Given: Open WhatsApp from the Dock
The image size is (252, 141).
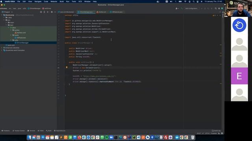Looking at the screenshot, I should tap(102, 137).
